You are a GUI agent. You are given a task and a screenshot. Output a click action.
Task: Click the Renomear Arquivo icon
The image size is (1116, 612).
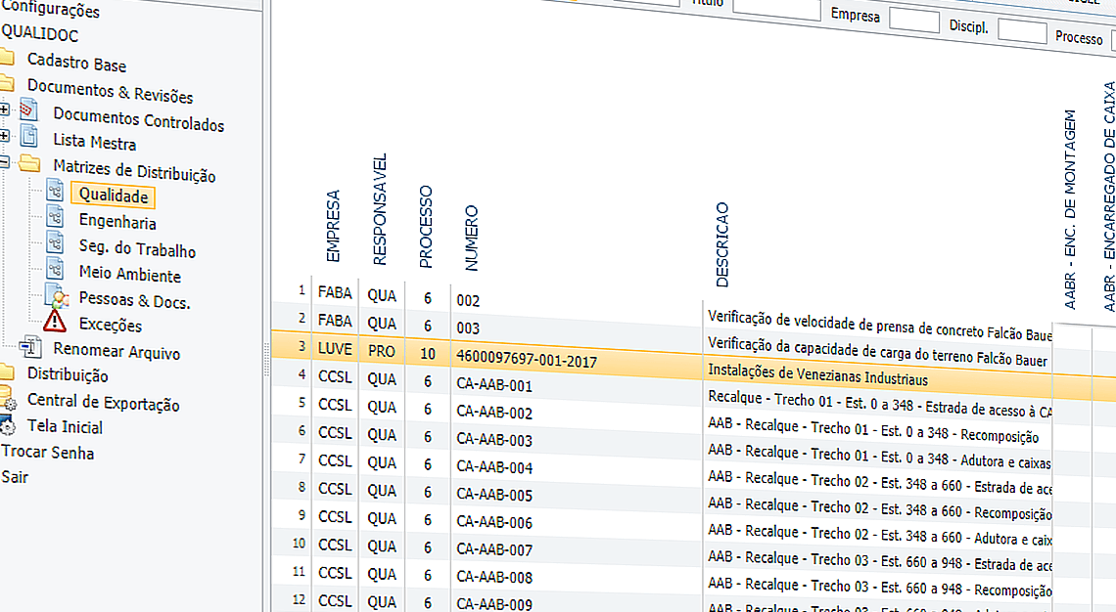(30, 348)
